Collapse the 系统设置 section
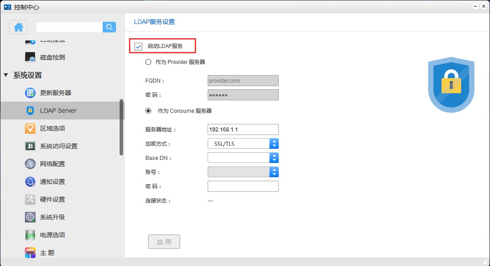Screen dimensions: 490x266 coord(6,75)
